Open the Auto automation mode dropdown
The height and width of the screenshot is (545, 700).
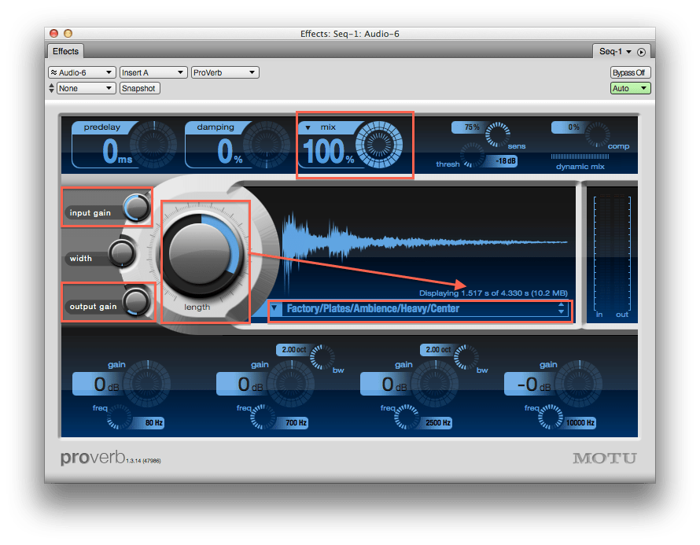pyautogui.click(x=630, y=88)
